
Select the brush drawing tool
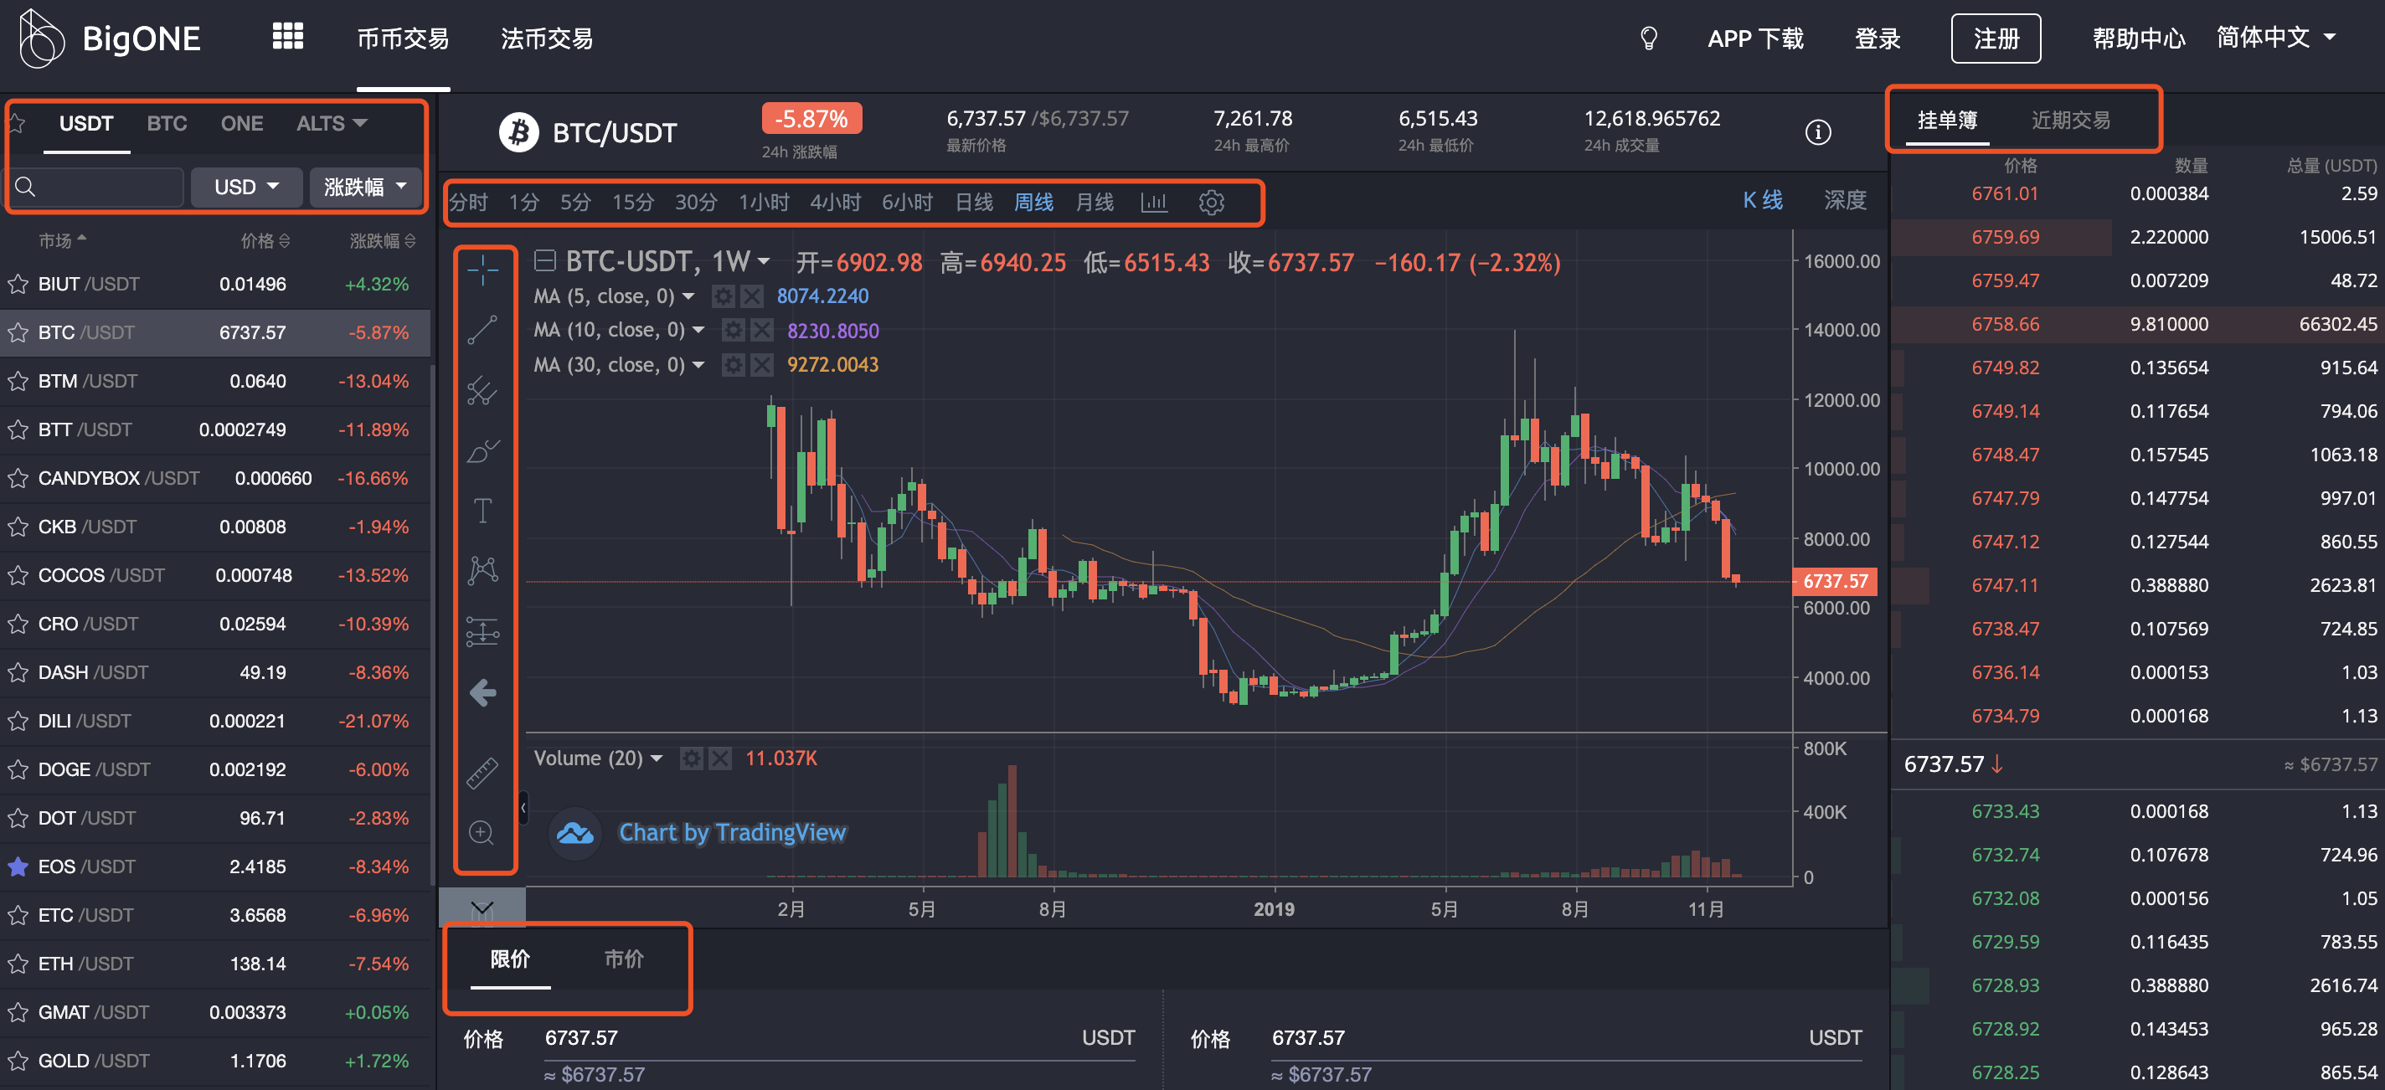coord(482,450)
